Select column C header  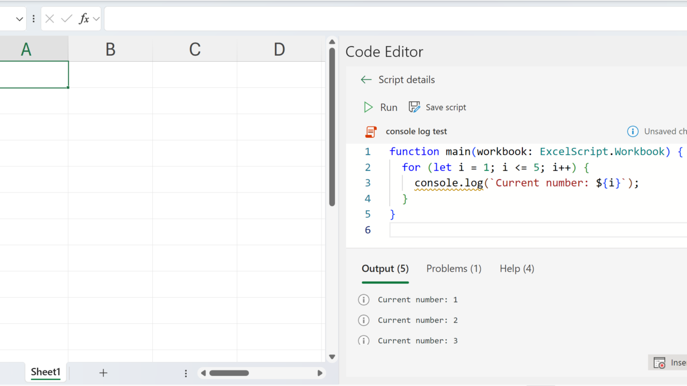point(195,49)
